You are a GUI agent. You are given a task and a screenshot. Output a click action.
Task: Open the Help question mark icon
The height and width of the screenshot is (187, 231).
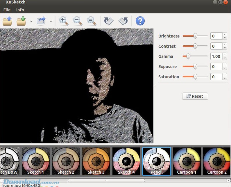[140, 21]
